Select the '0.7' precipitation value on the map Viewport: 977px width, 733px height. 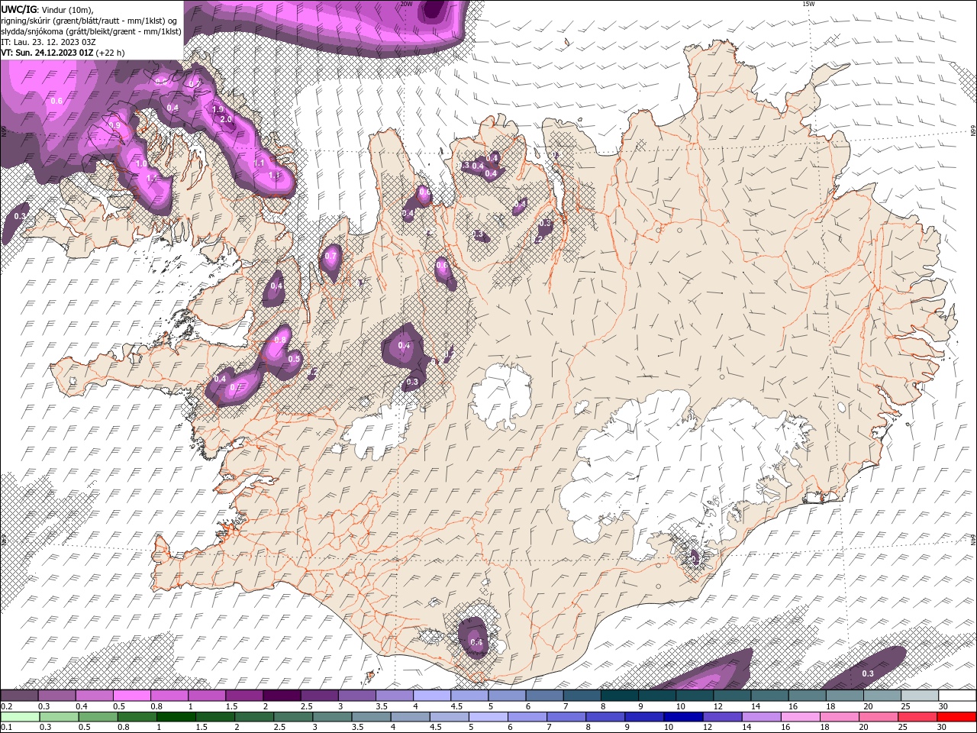pos(331,256)
